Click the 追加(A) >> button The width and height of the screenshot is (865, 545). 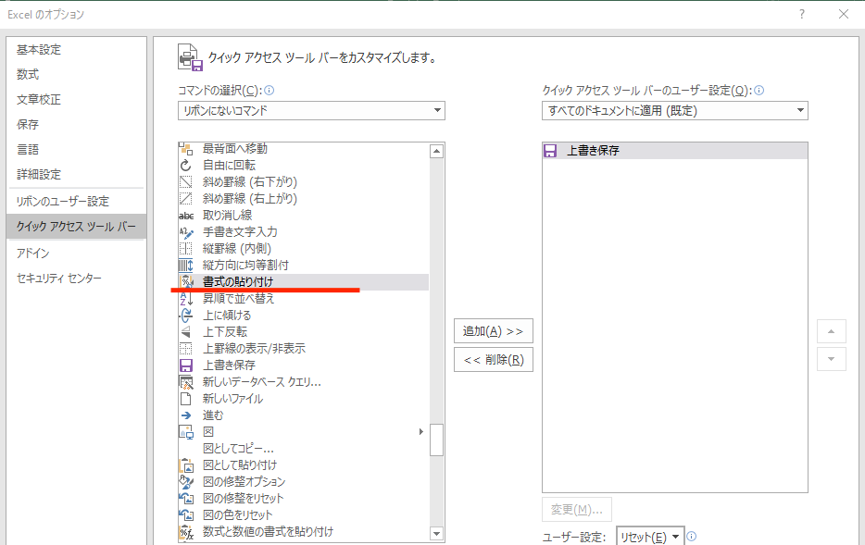(x=494, y=331)
